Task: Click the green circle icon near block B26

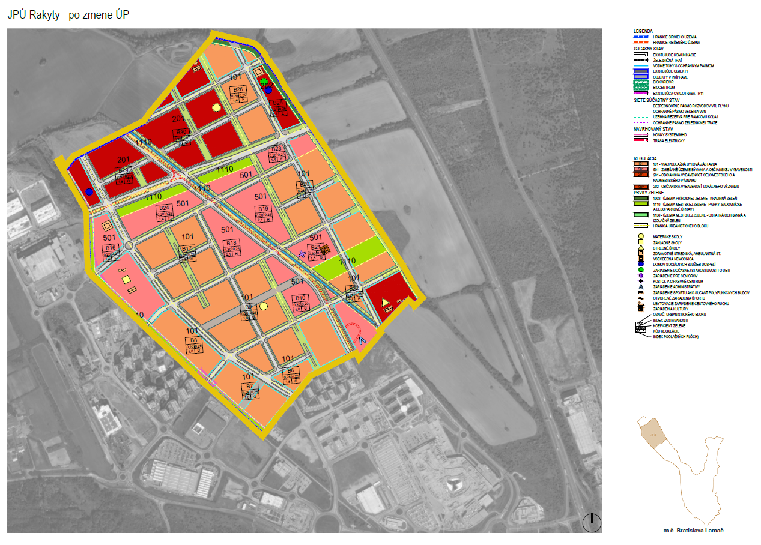Action: click(264, 82)
